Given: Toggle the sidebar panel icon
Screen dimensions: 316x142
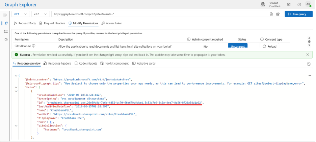Looking at the screenshot, I should click(x=5, y=15).
